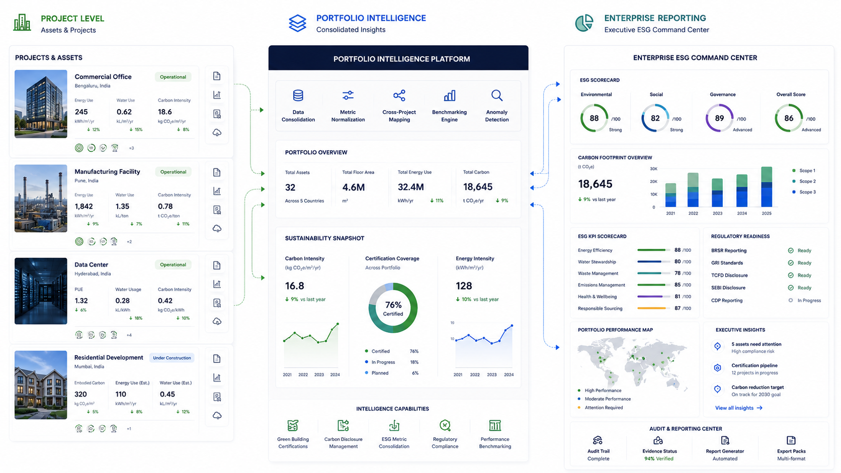Click the 2025 carbon footprint bar

click(767, 187)
